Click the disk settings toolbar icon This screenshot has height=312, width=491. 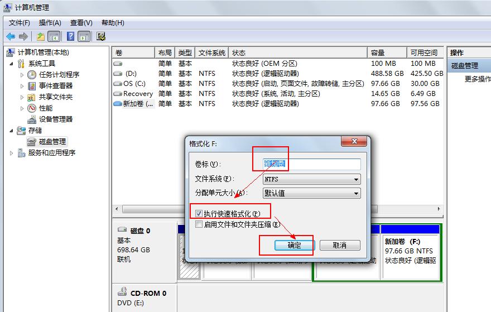pos(101,36)
